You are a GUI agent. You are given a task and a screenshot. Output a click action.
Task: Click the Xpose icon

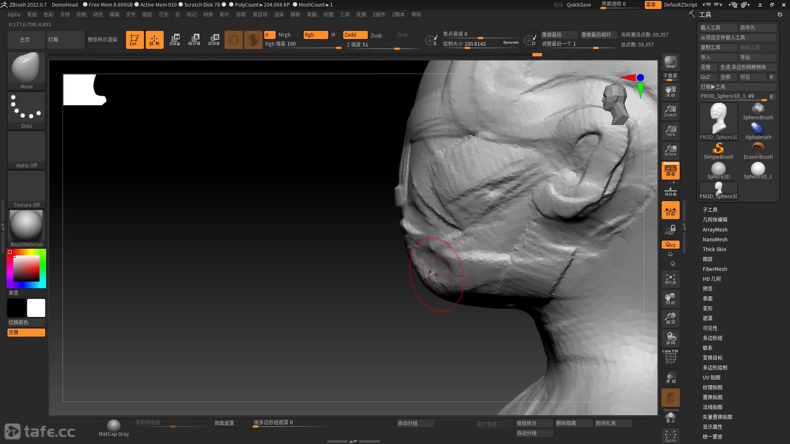(x=670, y=436)
